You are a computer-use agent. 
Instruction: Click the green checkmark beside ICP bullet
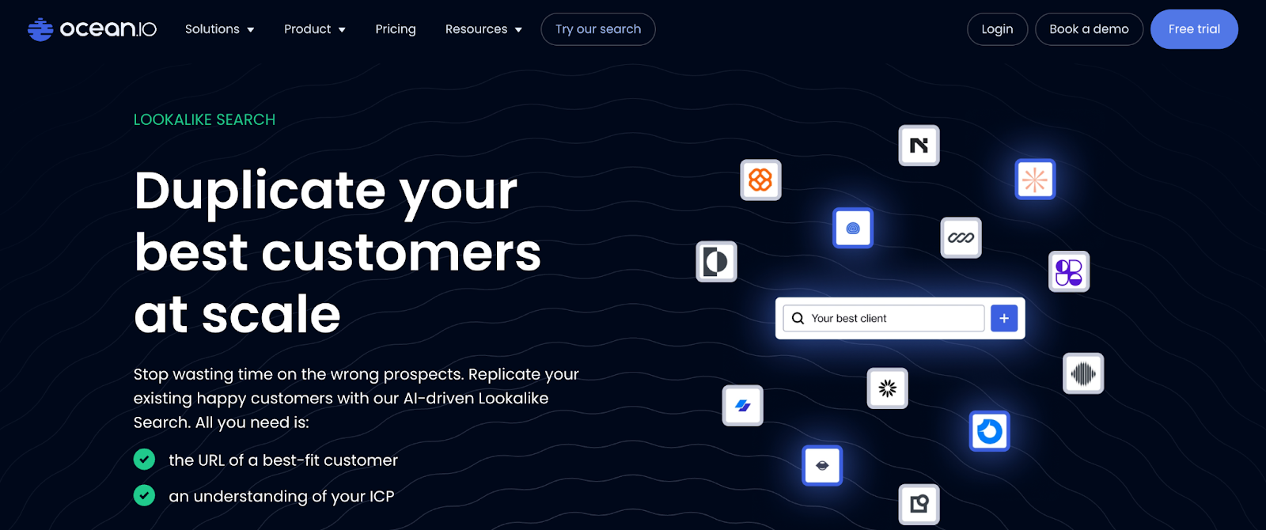point(144,496)
